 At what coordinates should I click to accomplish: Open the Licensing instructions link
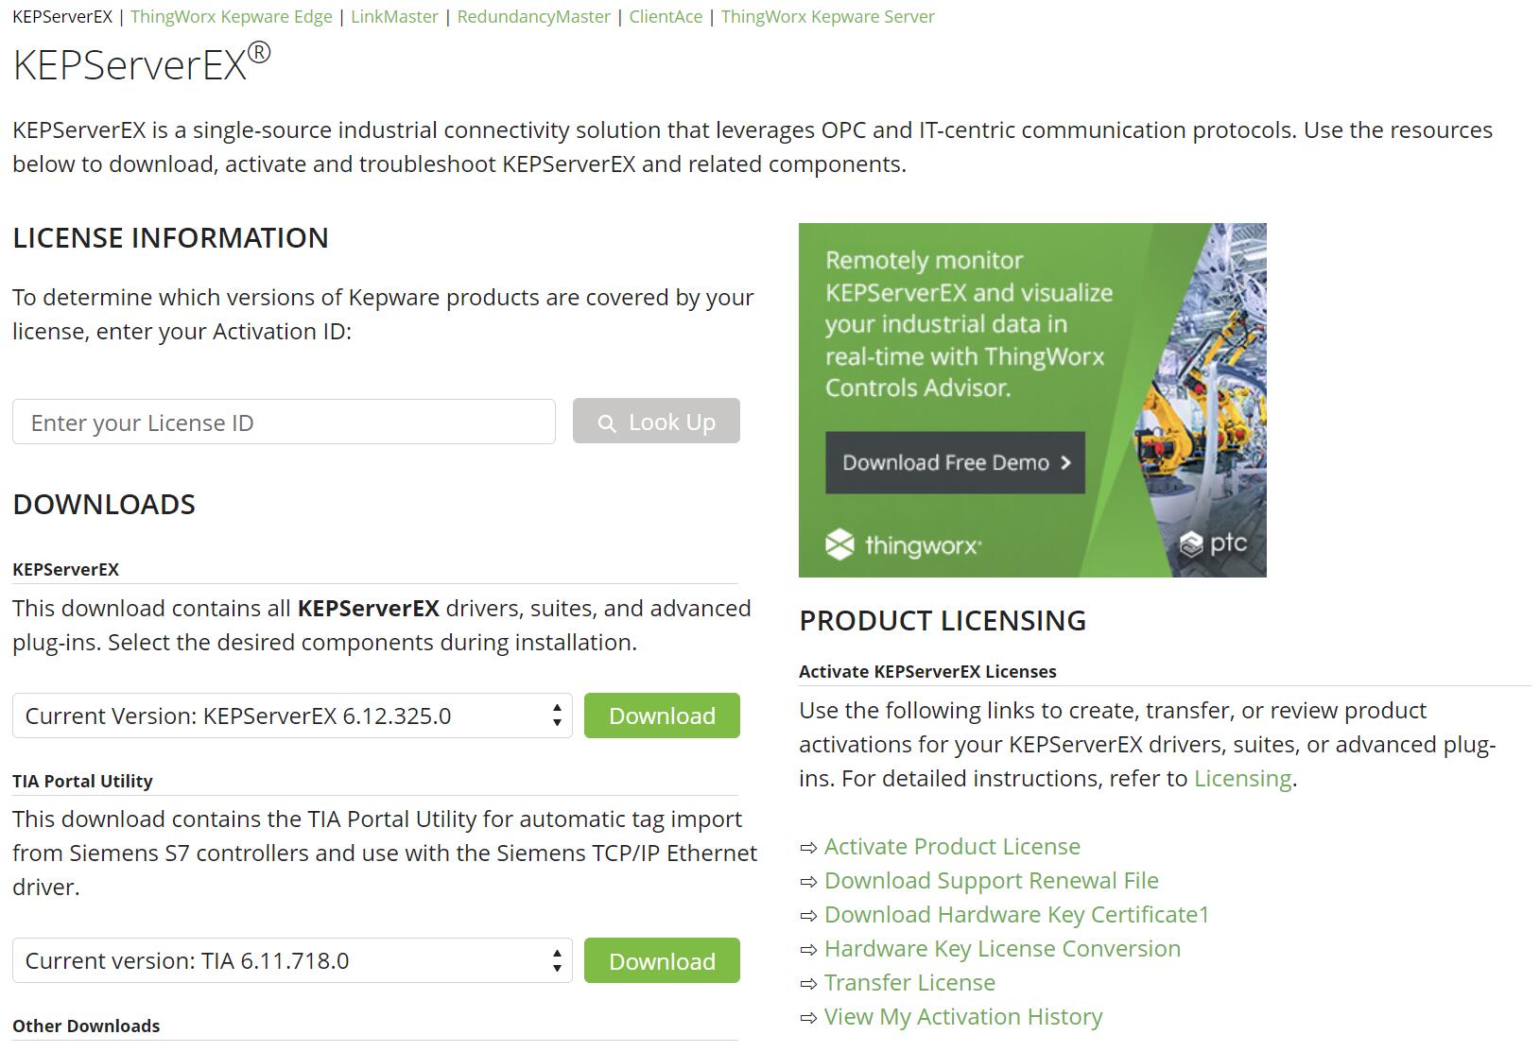(x=1241, y=778)
